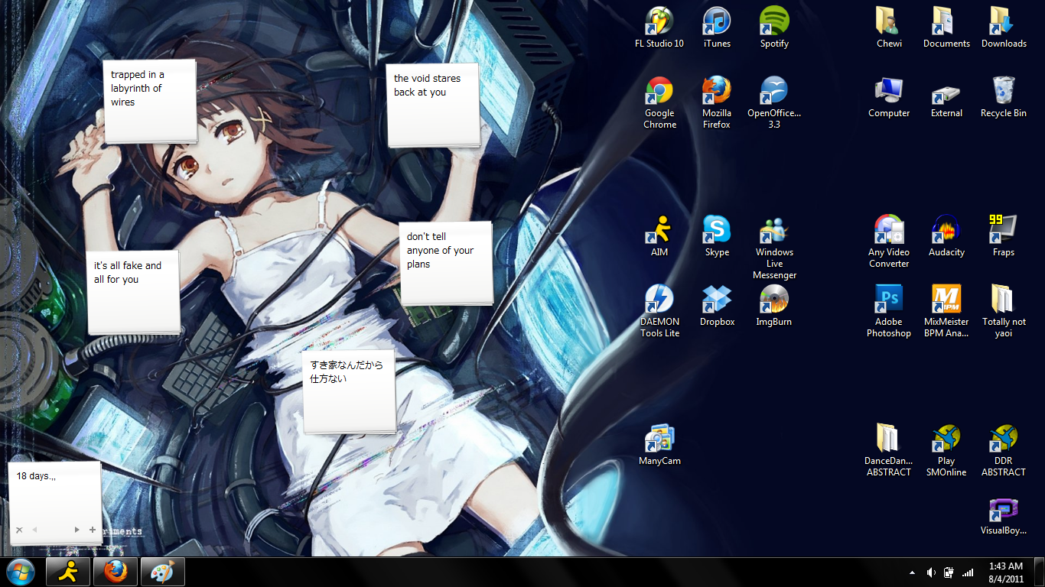This screenshot has height=587, width=1045.
Task: Select Windows Live Messenger icon
Action: [x=774, y=248]
